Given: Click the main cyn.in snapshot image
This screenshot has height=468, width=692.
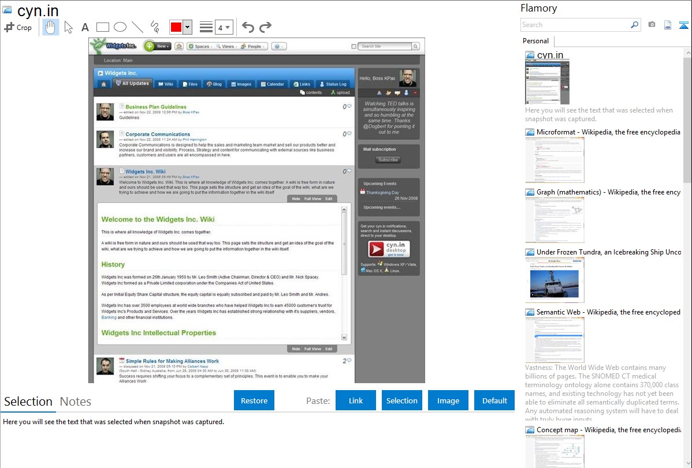Looking at the screenshot, I should click(x=256, y=211).
